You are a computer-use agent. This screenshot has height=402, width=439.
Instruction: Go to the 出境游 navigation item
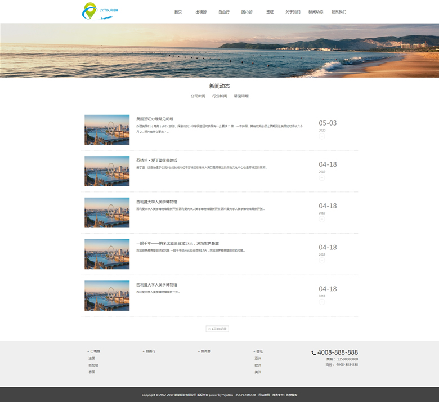point(201,12)
